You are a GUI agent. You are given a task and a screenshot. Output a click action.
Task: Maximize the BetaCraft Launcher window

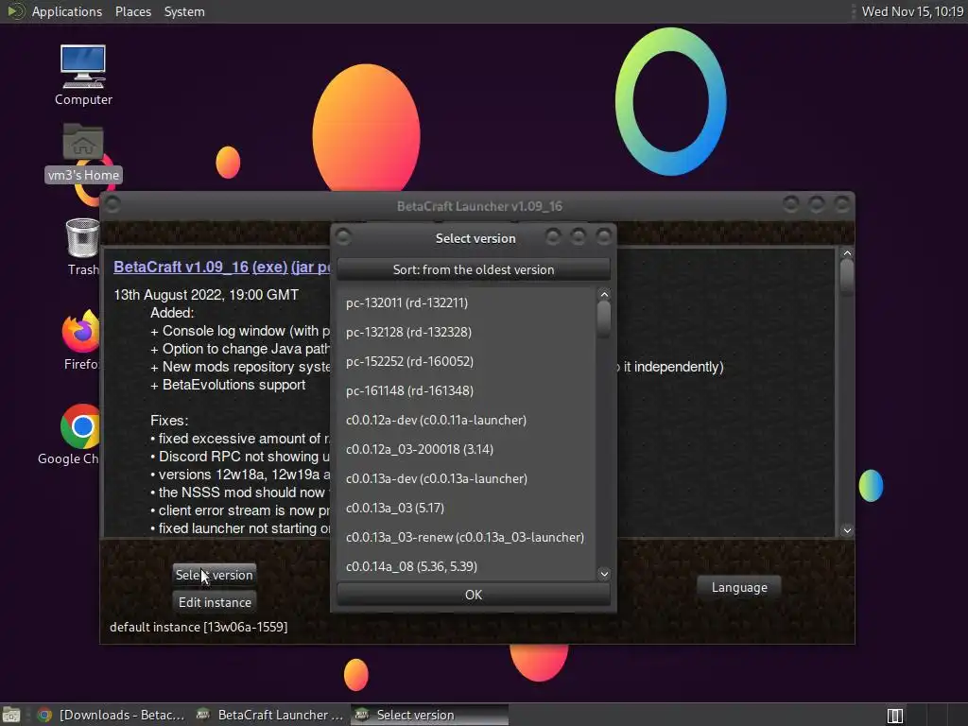[x=816, y=204]
